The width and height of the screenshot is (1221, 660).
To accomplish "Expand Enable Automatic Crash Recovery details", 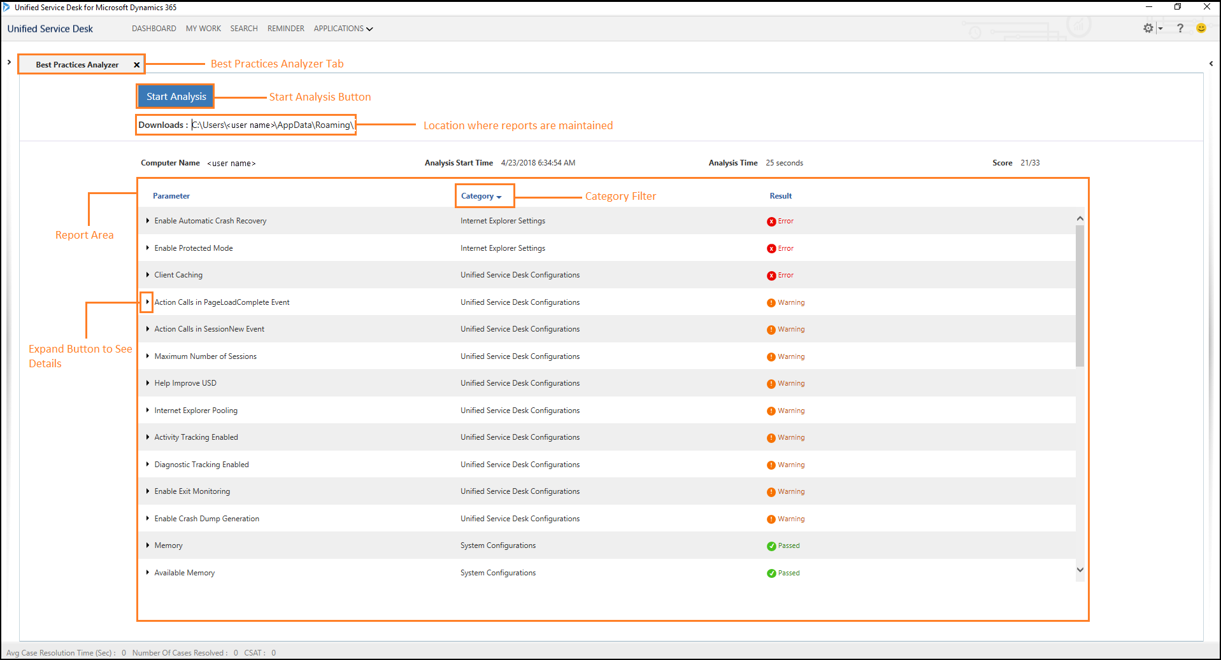I will (x=148, y=221).
